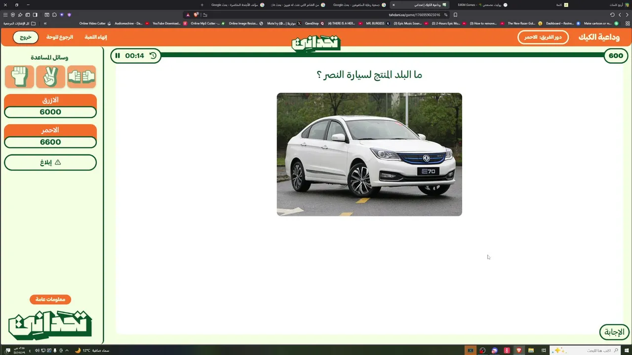The height and width of the screenshot is (355, 632).
Task: Open Brave browser in taskbar
Action: point(519,351)
